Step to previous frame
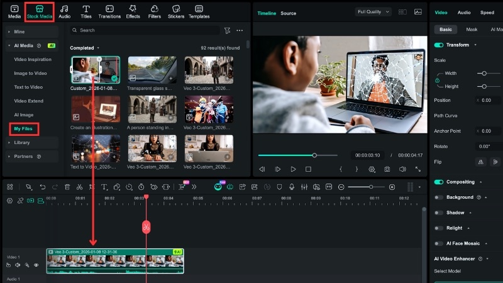Viewport: 503px width, 283px height. (262, 169)
